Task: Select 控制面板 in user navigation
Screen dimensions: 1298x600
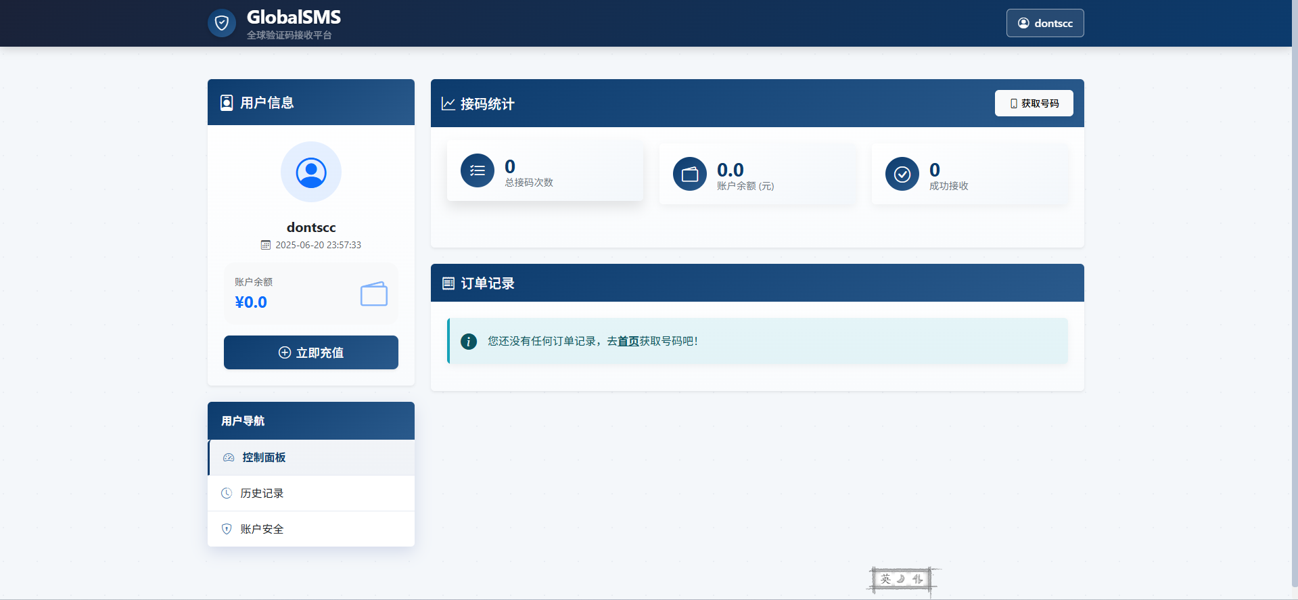Action: point(264,458)
